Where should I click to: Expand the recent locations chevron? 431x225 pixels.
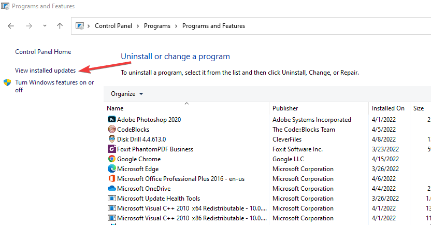tap(45, 26)
